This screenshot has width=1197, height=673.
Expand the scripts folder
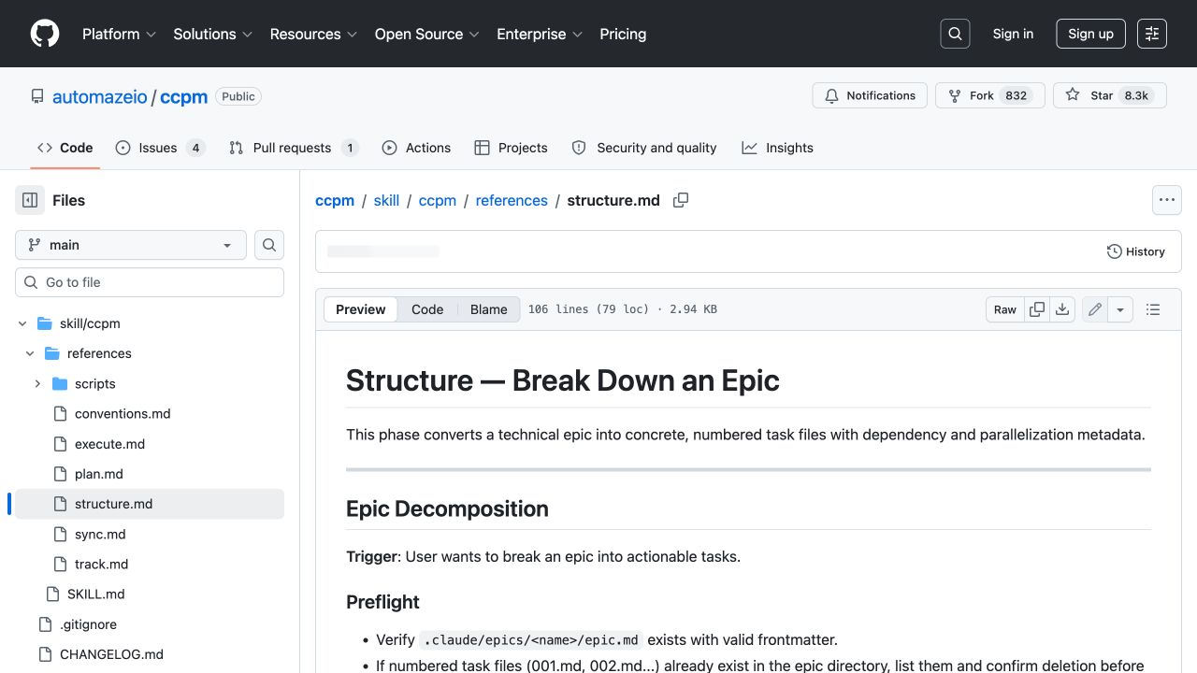pos(37,383)
